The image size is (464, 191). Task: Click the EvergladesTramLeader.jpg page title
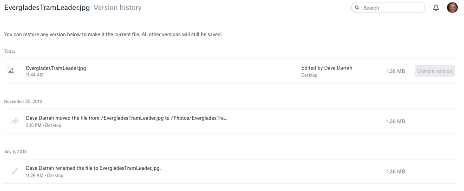[46, 7]
